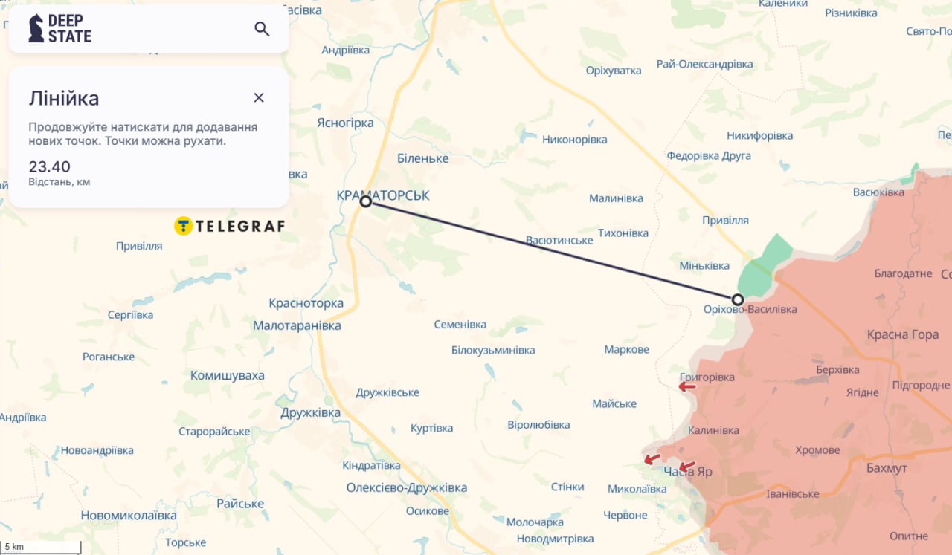Click the Олексієво-Дружківка label
The width and height of the screenshot is (952, 555).
click(x=407, y=488)
